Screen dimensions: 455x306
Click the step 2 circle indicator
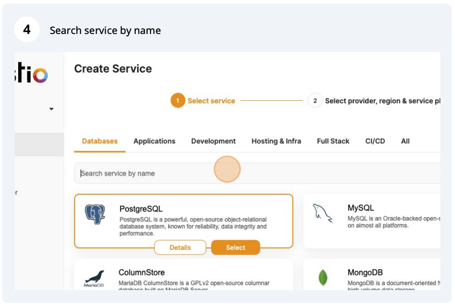[315, 101]
